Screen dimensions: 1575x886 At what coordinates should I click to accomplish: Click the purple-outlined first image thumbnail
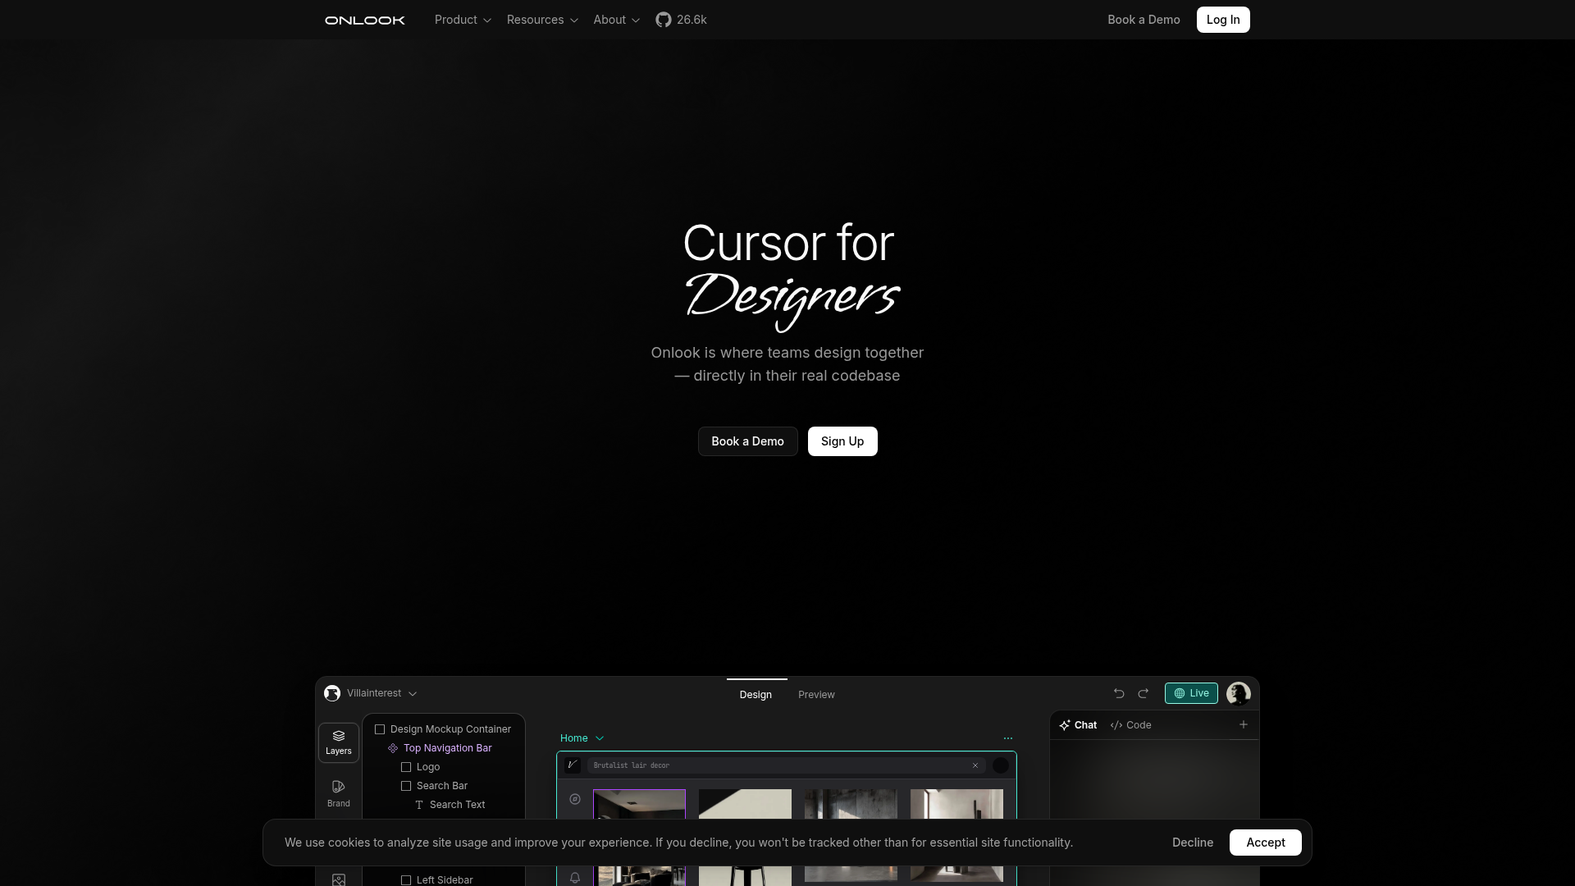(x=639, y=805)
